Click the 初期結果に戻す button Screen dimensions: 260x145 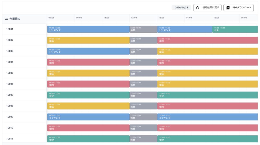(x=207, y=8)
